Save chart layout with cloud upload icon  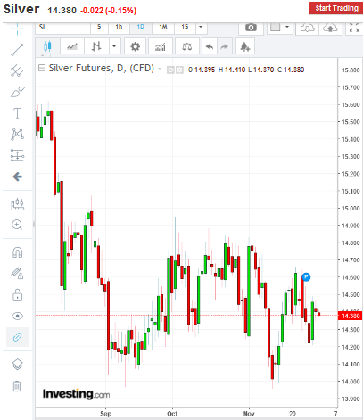(330, 28)
